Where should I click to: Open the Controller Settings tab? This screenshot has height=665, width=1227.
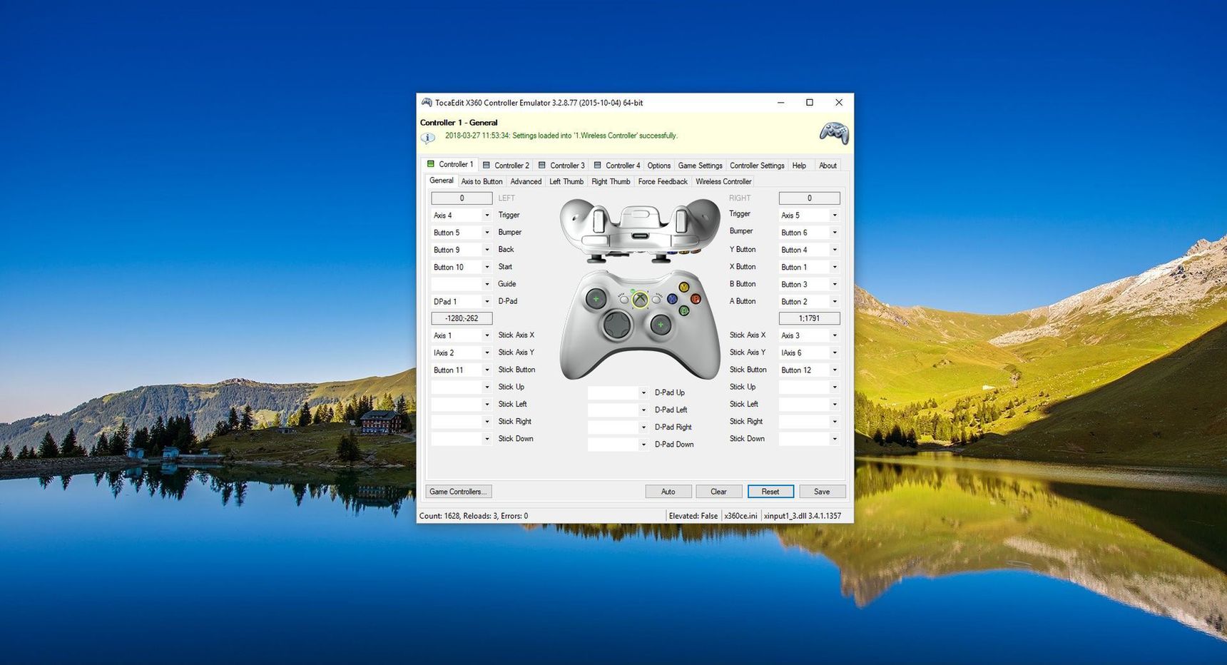757,166
